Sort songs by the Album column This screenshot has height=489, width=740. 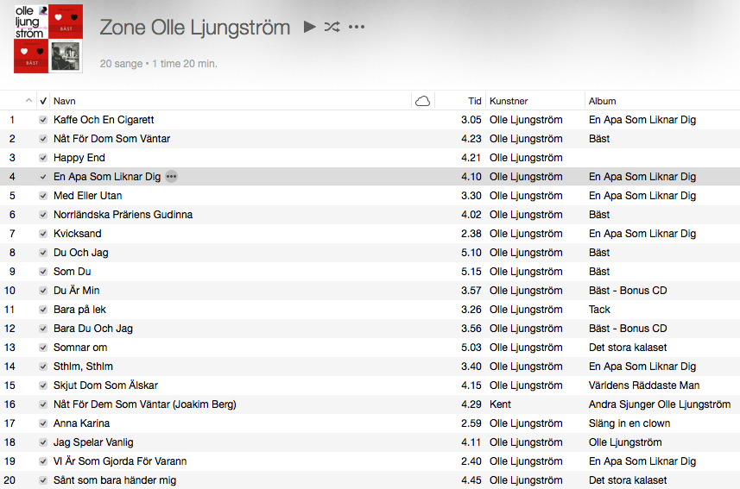pyautogui.click(x=602, y=101)
